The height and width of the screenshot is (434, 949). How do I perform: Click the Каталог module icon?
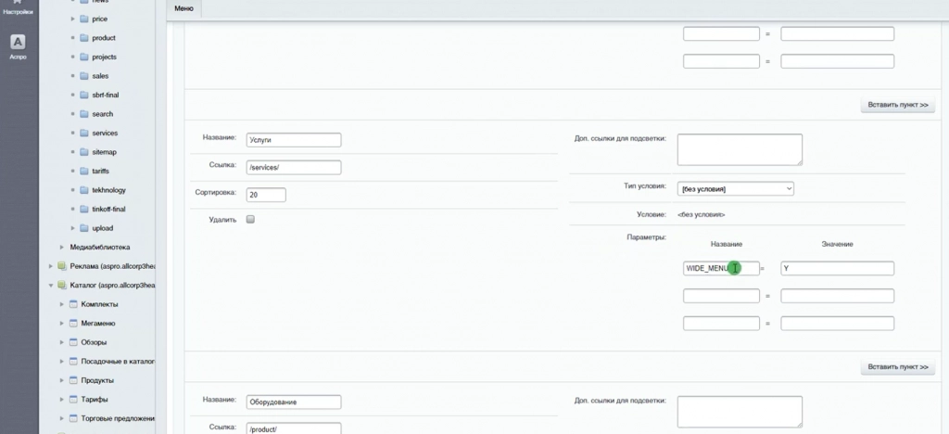[62, 285]
